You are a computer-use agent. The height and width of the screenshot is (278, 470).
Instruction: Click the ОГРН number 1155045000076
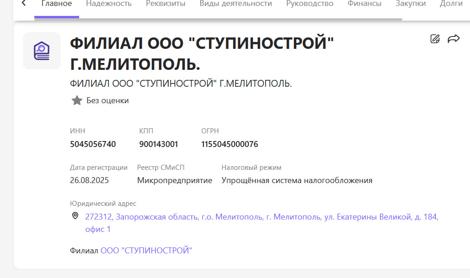point(230,144)
